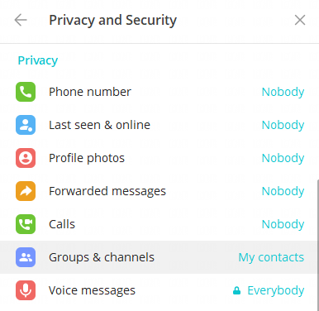The height and width of the screenshot is (311, 319).
Task: Click the vertical scrollbar on the right
Action: pyautogui.click(x=318, y=245)
